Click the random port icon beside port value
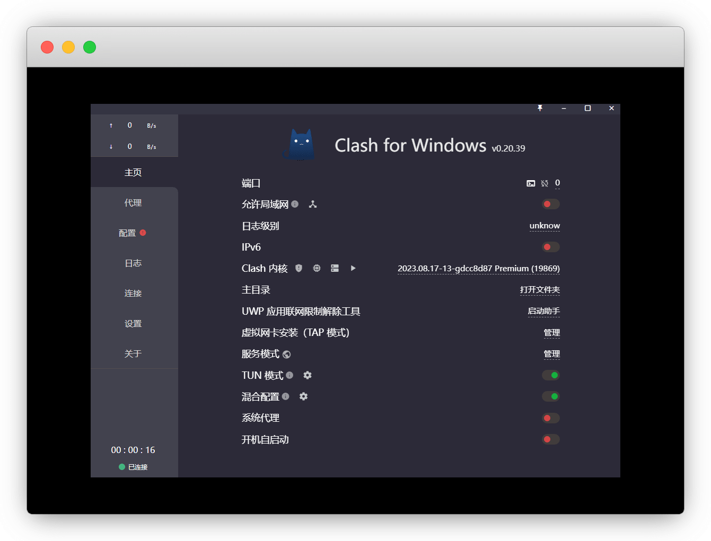The height and width of the screenshot is (541, 711). click(545, 183)
